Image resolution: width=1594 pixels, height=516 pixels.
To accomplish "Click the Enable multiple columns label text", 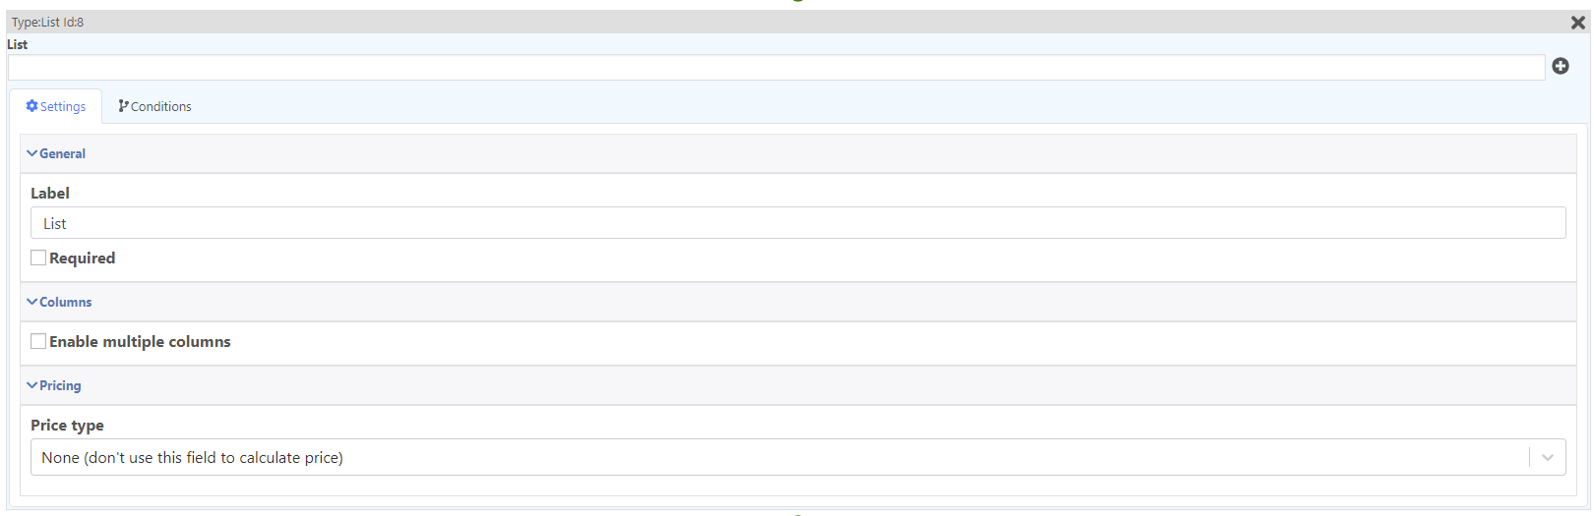I will point(140,341).
